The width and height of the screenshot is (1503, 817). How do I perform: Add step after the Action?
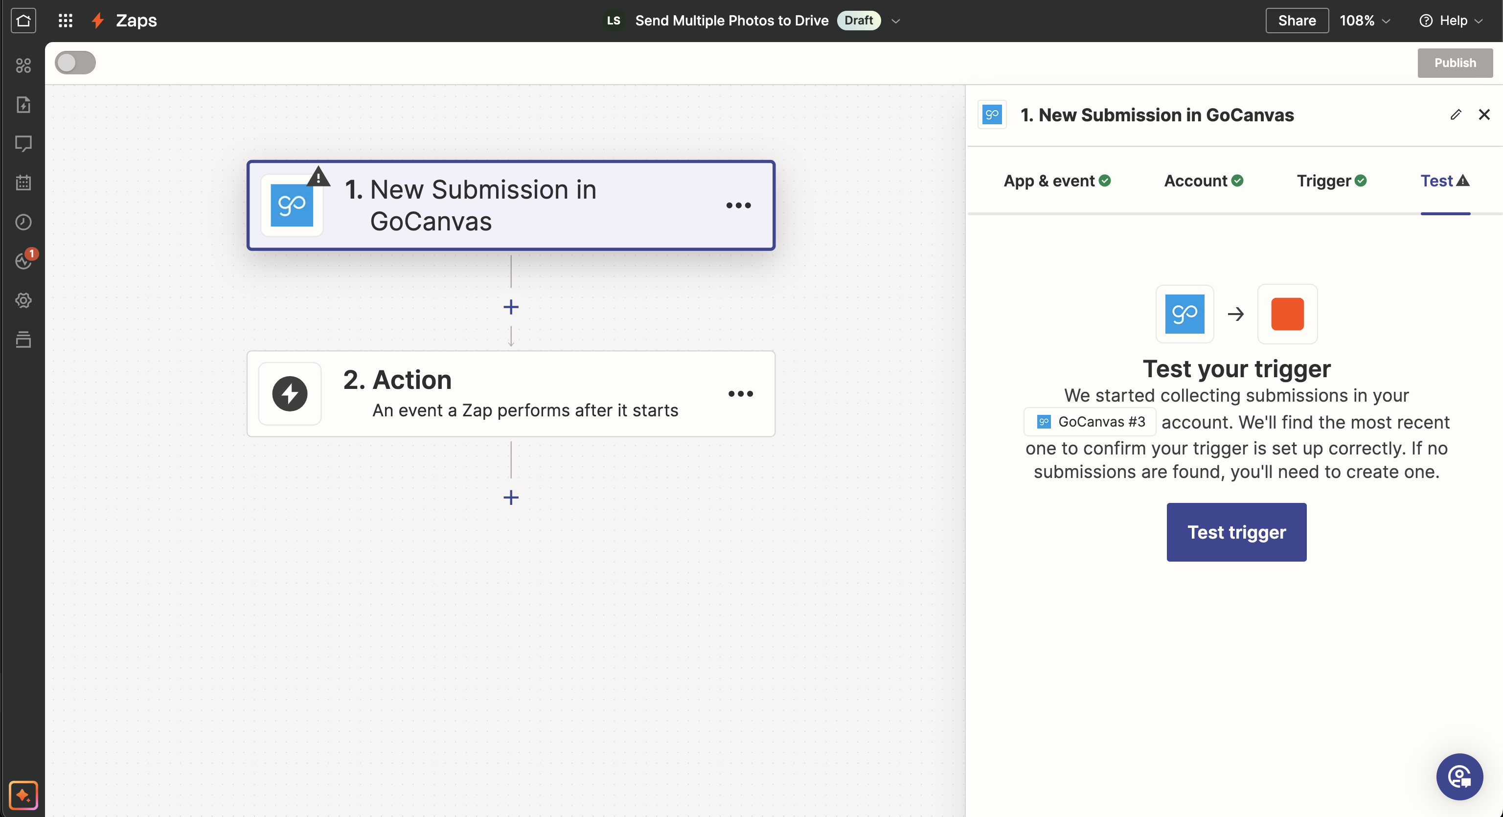pos(511,497)
